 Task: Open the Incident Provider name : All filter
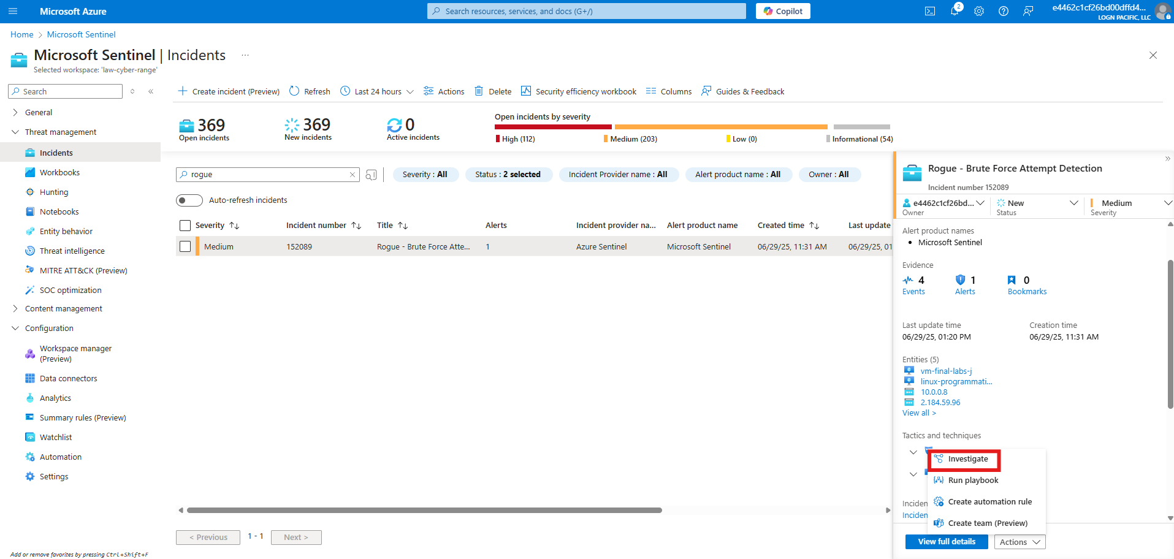pos(618,175)
